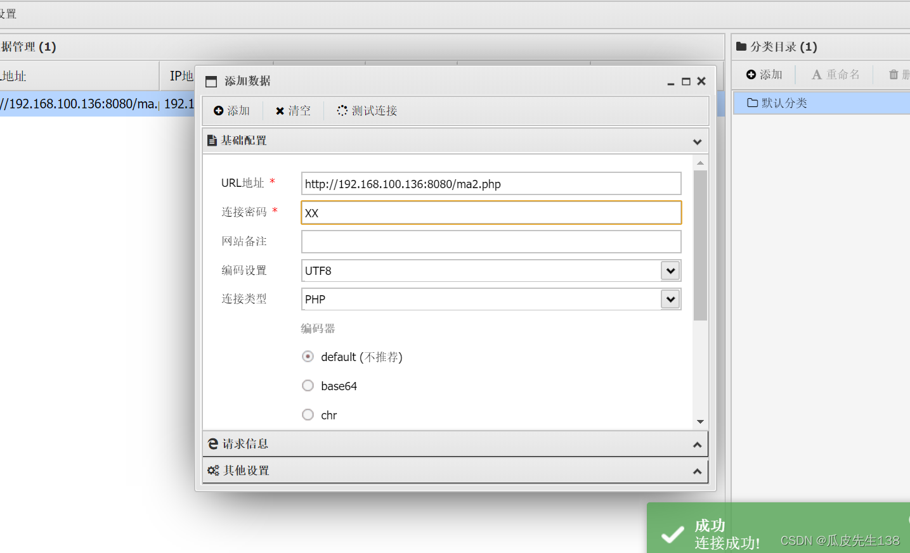
Task: Collapse the 基础配置 section via its chevron
Action: (x=697, y=141)
